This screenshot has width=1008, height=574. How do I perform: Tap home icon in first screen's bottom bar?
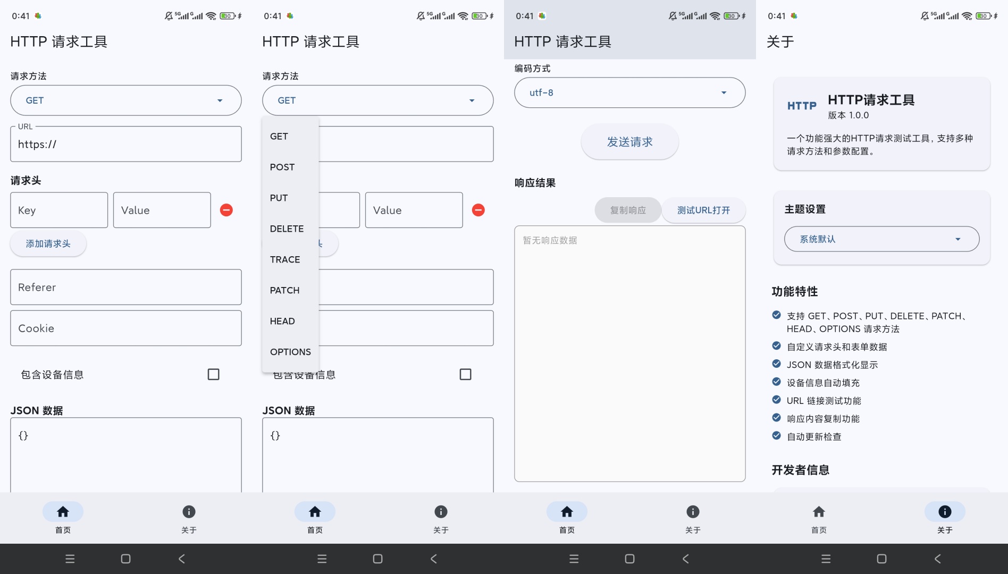pos(63,512)
